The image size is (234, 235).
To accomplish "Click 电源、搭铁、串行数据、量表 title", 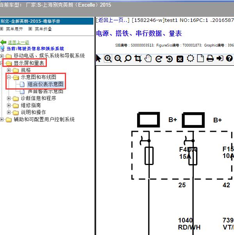I will 139,33.
